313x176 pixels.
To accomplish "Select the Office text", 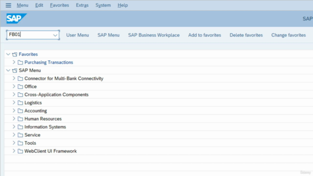I will (30, 87).
